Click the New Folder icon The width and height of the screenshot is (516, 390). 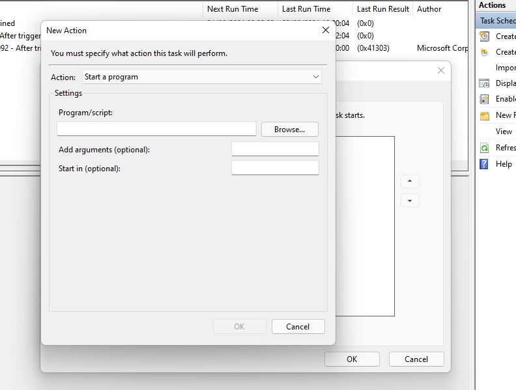[x=484, y=115]
